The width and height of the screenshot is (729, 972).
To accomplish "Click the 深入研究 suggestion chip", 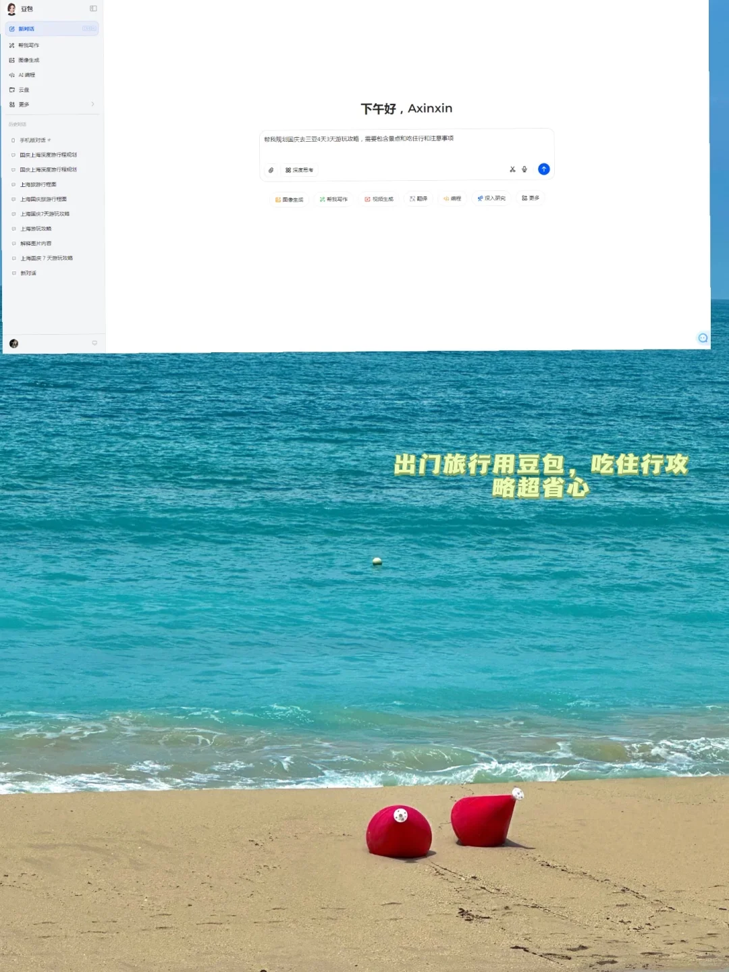I will pyautogui.click(x=492, y=199).
